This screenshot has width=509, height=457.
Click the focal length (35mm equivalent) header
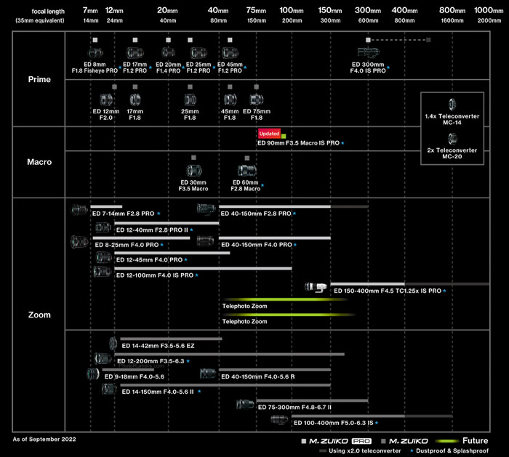pos(40,16)
